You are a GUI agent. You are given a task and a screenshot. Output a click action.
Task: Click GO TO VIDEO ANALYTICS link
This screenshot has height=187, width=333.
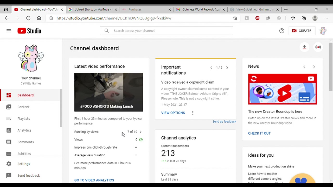coord(94,180)
